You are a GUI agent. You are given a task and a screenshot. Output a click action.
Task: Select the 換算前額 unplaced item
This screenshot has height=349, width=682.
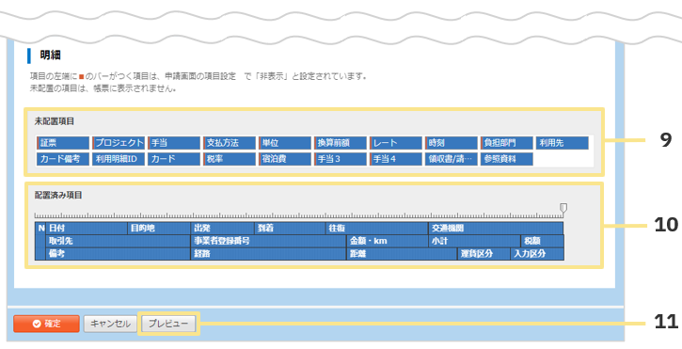coord(341,143)
